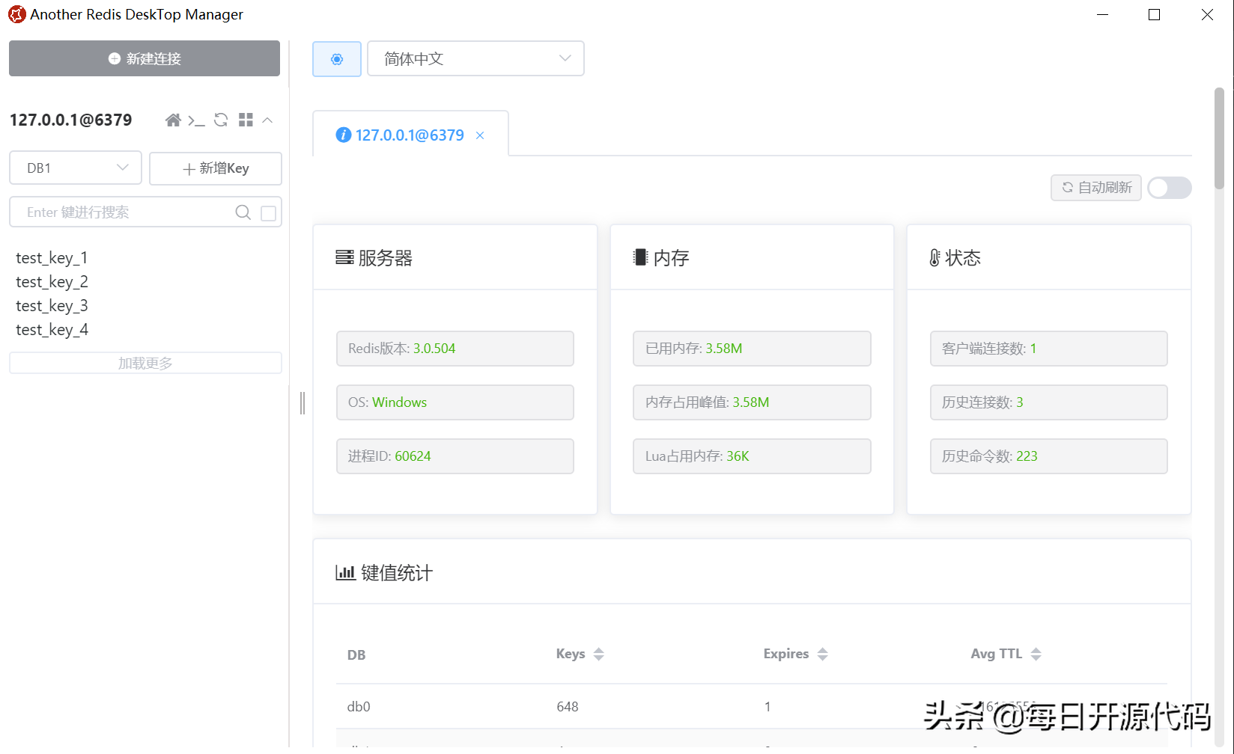This screenshot has height=754, width=1234.
Task: Click the 已用内存: 3.58M field
Action: click(x=752, y=349)
